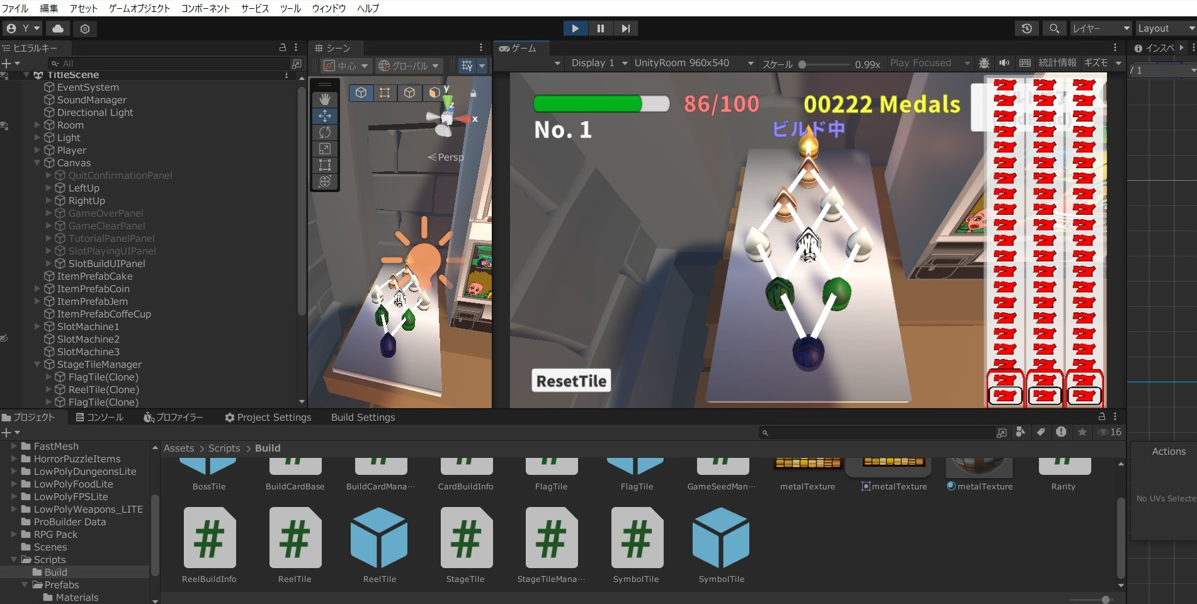
Task: Toggle game view audio mute
Action: 1004,63
